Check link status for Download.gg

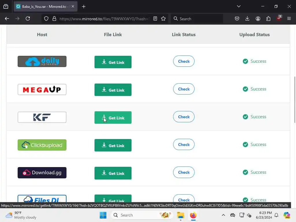pyautogui.click(x=184, y=172)
